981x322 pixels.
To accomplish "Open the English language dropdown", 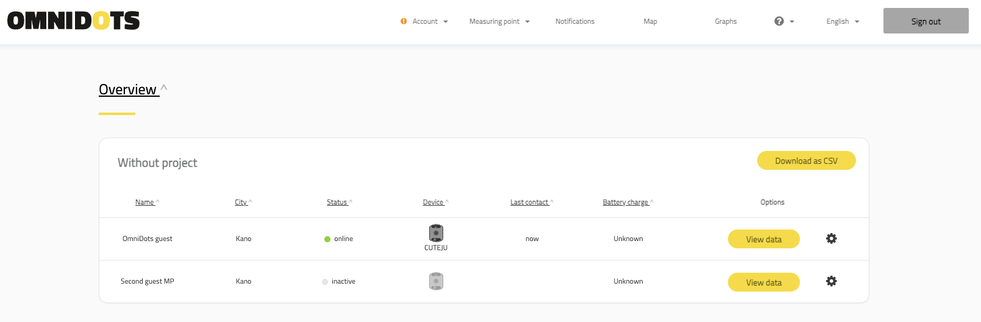I will [x=842, y=21].
